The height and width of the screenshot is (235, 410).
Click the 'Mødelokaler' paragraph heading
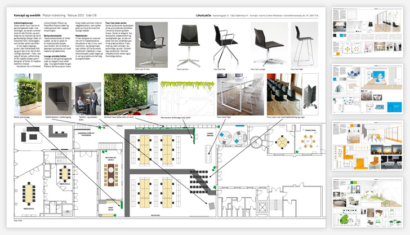pos(81,36)
